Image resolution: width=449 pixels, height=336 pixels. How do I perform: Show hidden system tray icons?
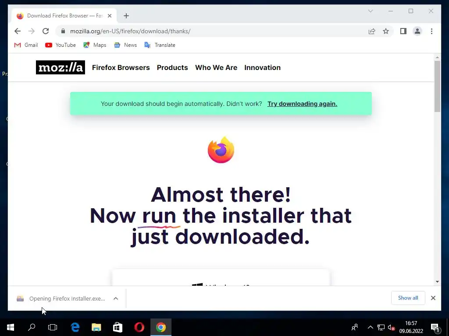[x=370, y=327]
